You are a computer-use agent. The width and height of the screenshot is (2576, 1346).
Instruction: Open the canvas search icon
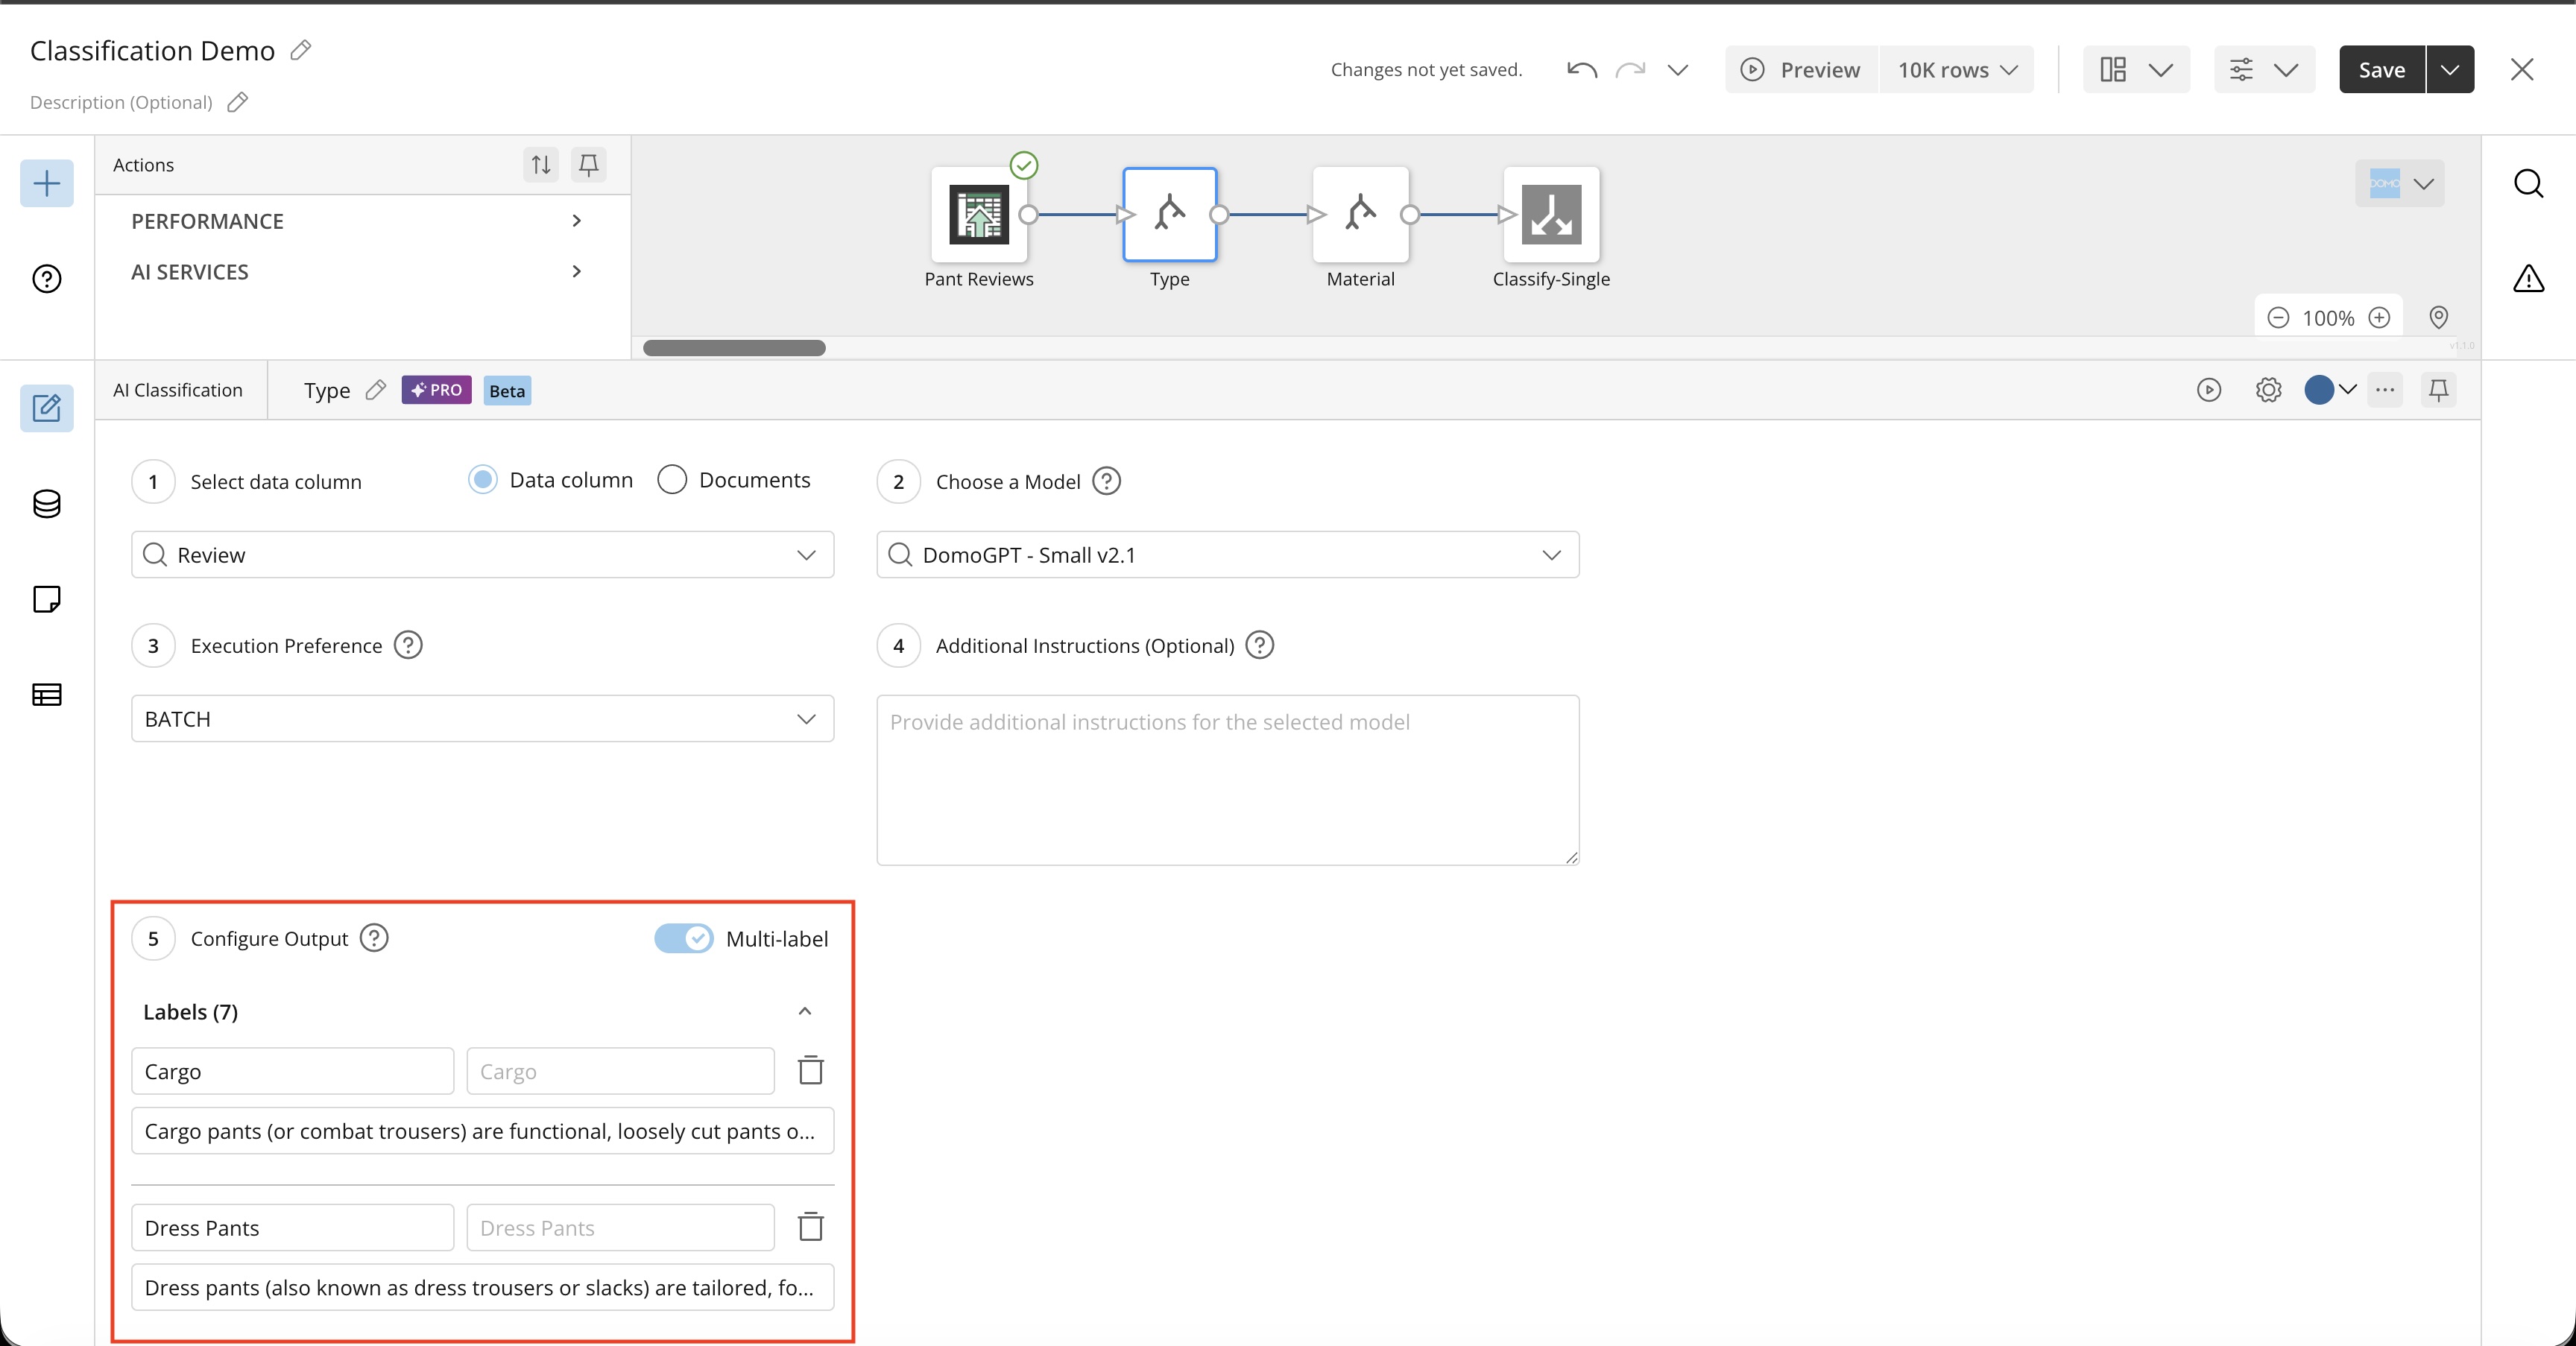click(x=2529, y=183)
